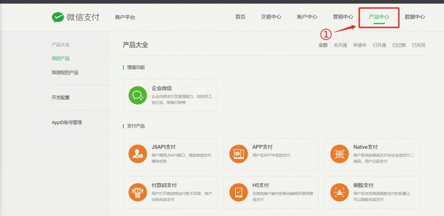Image resolution: width=444 pixels, height=216 pixels.
Task: Click the 用户在APP中发起支付 description
Action: (271, 155)
